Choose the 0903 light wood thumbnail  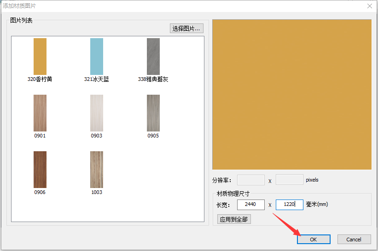(x=97, y=113)
